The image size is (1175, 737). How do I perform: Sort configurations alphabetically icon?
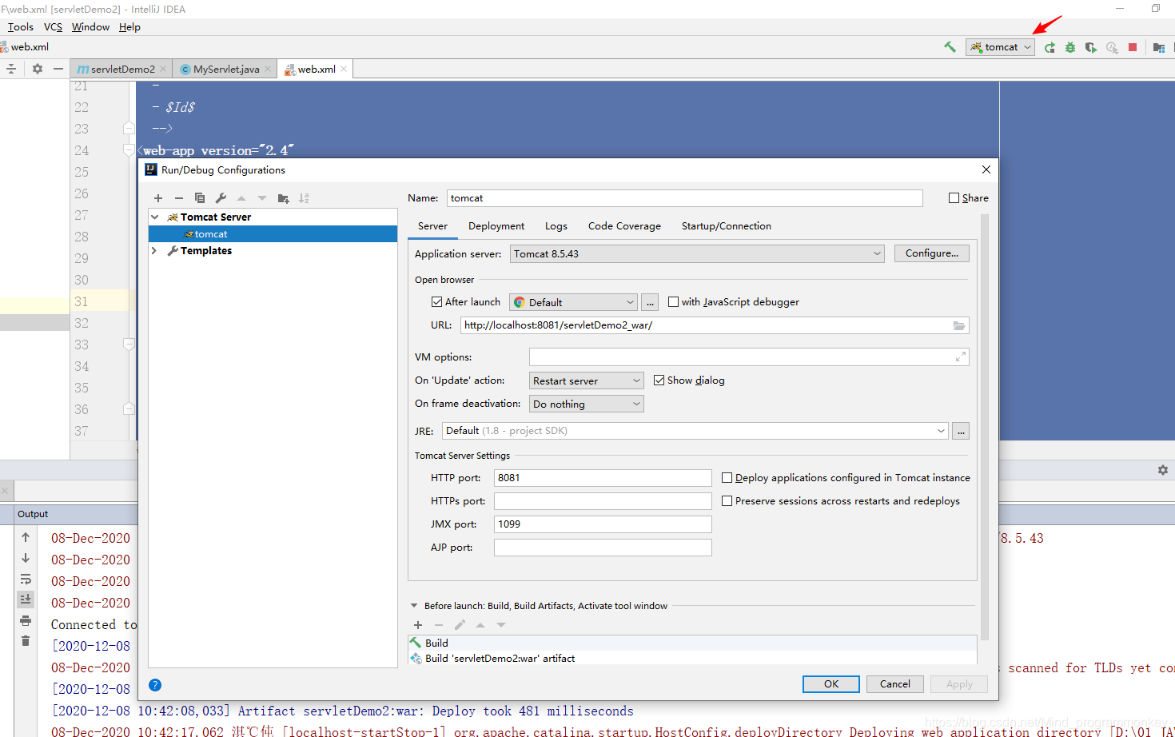(x=304, y=198)
